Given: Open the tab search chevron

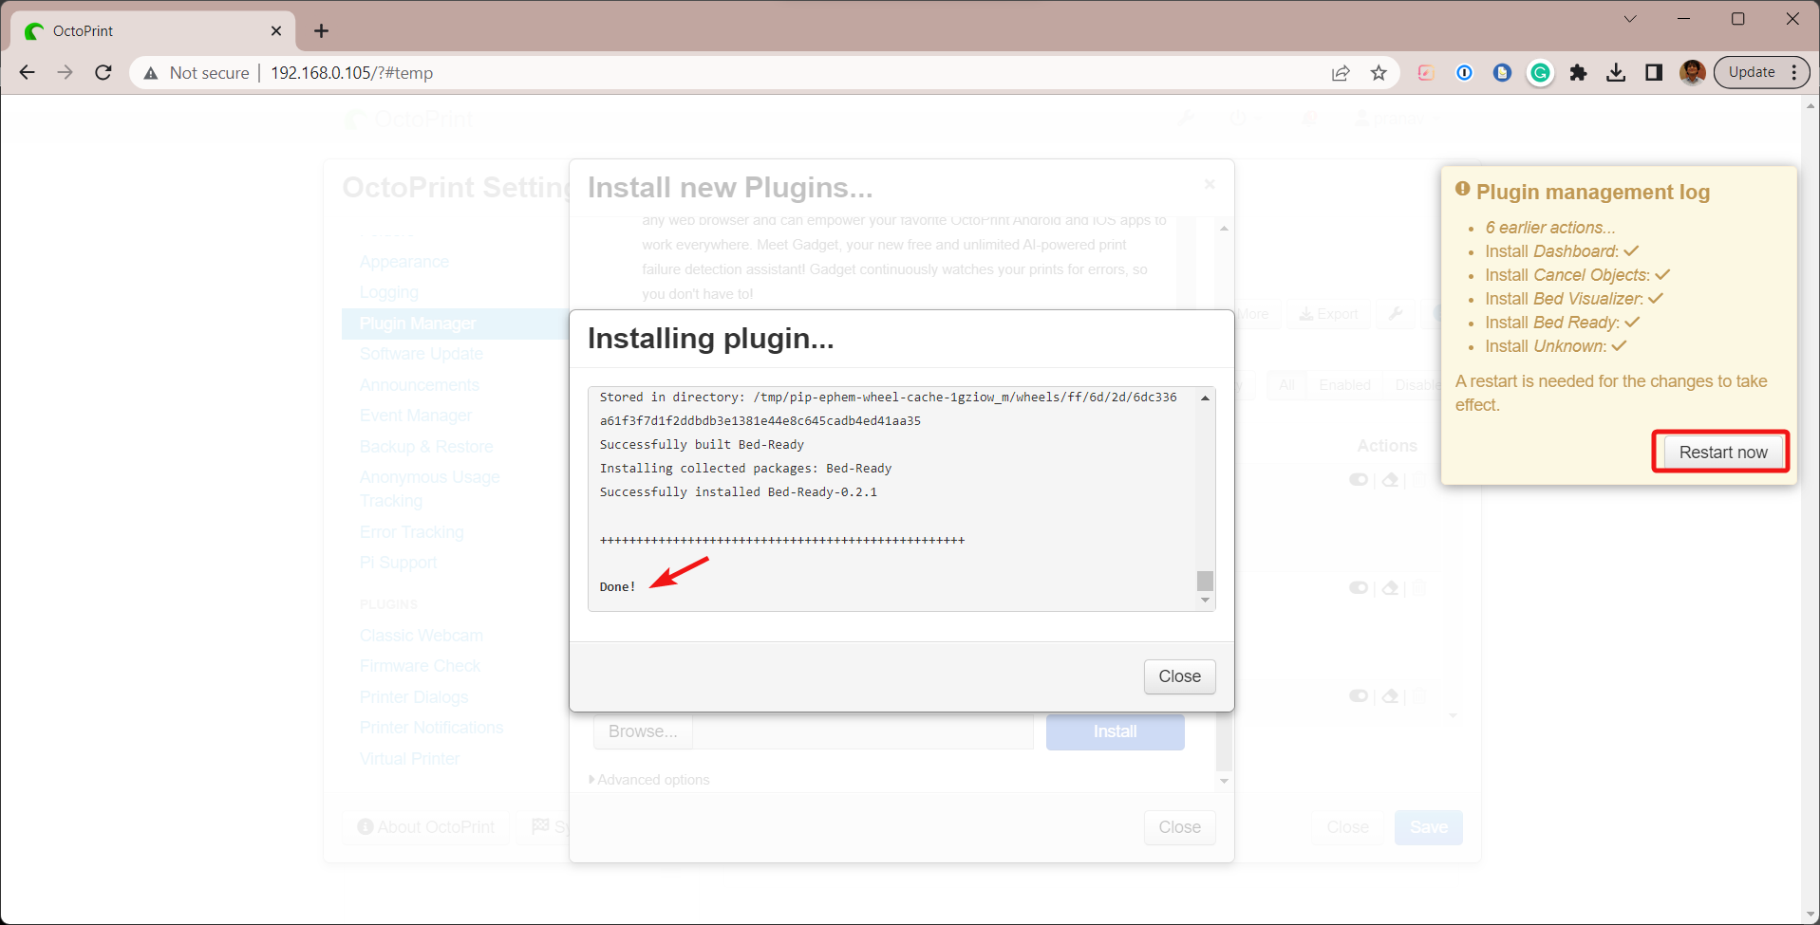Looking at the screenshot, I should [1630, 19].
